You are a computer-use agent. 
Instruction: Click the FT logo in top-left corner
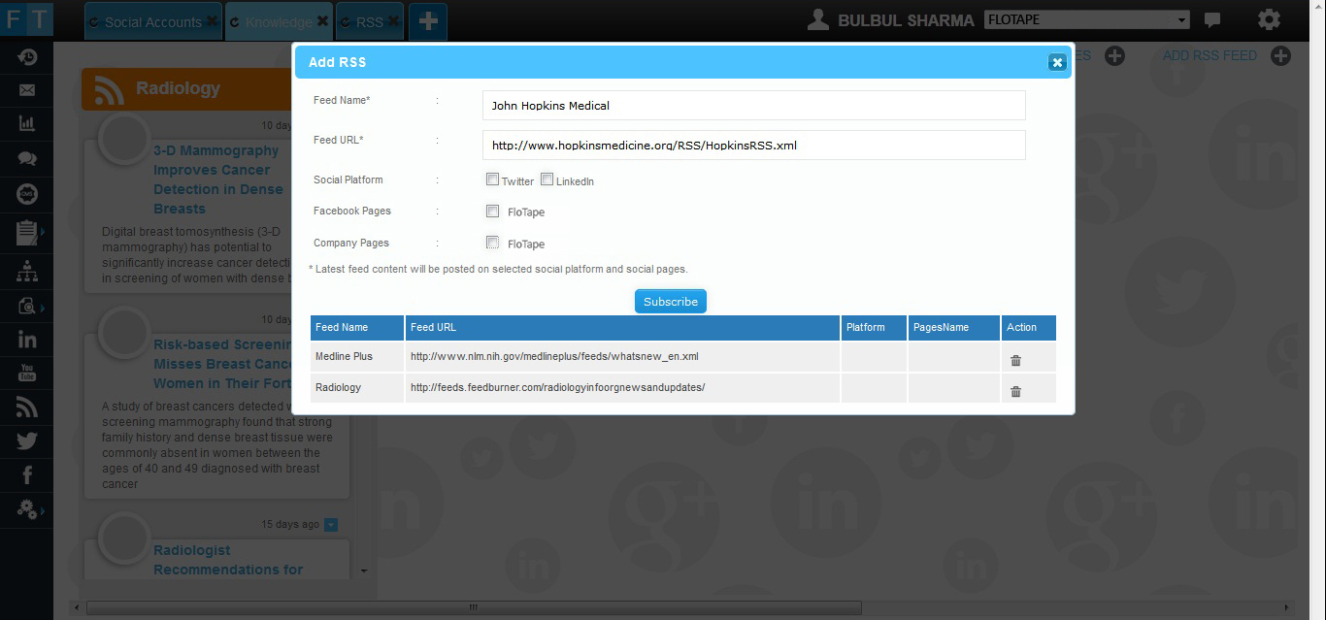click(x=27, y=19)
